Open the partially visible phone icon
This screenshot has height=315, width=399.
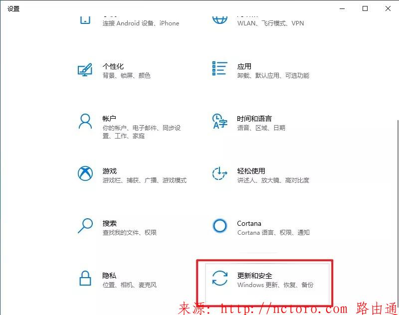[85, 20]
